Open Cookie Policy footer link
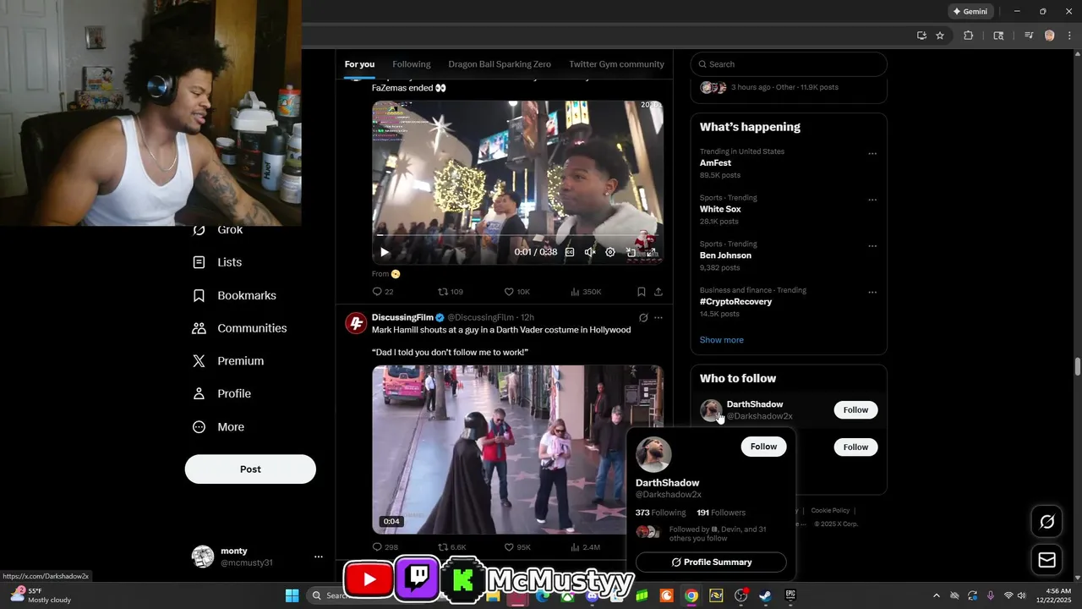The height and width of the screenshot is (609, 1082). pyautogui.click(x=830, y=510)
